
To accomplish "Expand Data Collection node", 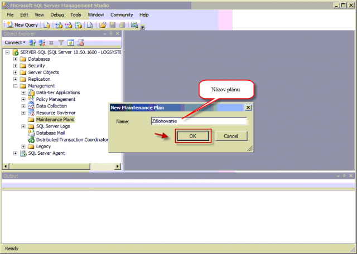I will click(23, 106).
